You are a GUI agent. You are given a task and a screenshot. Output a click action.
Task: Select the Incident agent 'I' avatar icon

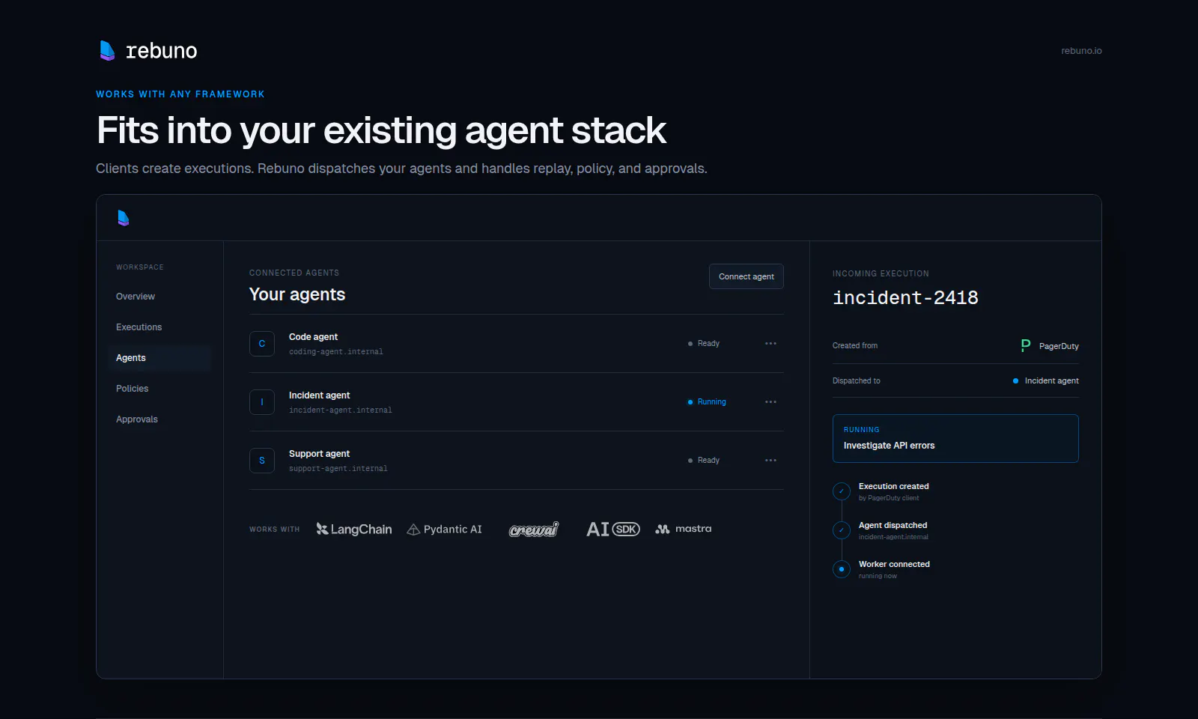click(x=262, y=402)
